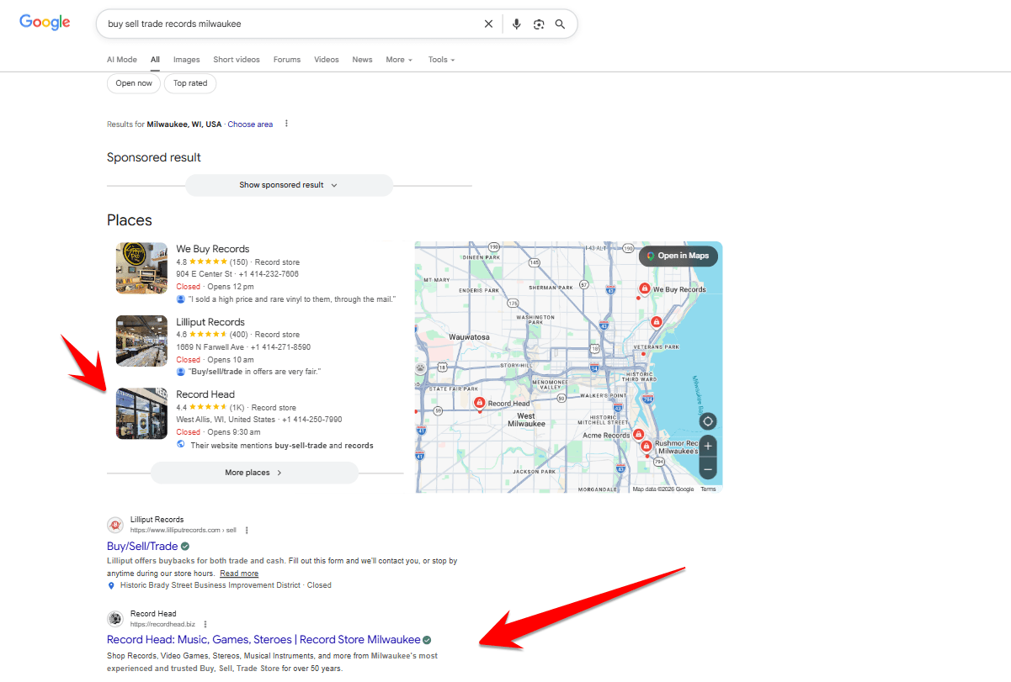This screenshot has height=682, width=1011.
Task: Open Lilliput Records result options menu
Action: 247,531
